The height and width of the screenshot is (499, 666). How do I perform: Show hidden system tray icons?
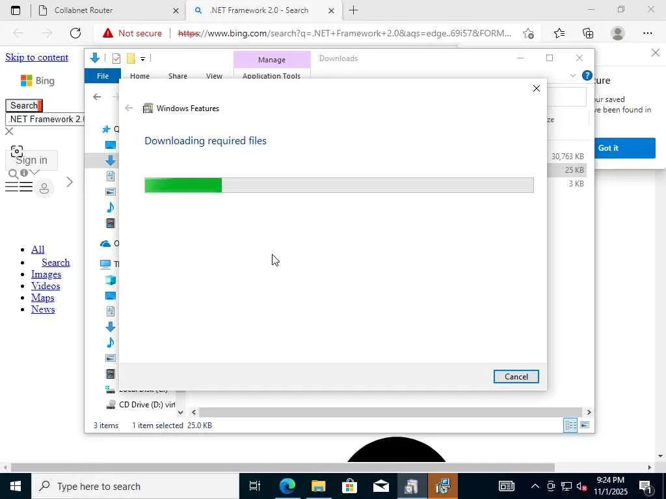pos(535,486)
